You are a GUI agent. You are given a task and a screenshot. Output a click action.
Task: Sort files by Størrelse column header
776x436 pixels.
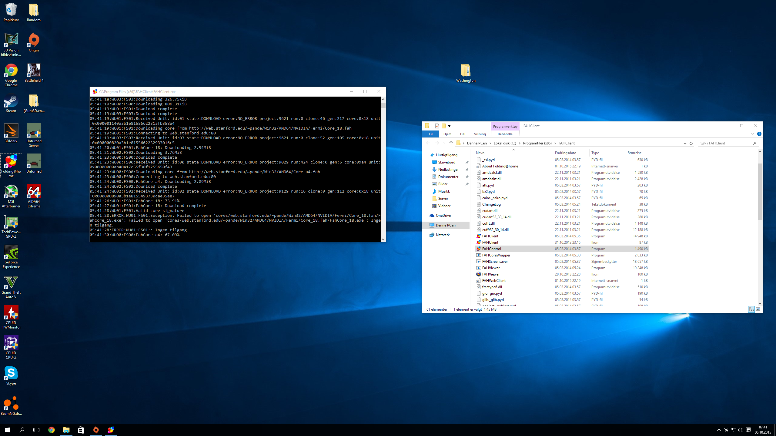tap(637, 153)
